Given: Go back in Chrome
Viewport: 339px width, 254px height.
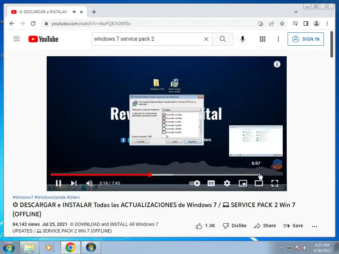Looking at the screenshot, I should pyautogui.click(x=12, y=23).
